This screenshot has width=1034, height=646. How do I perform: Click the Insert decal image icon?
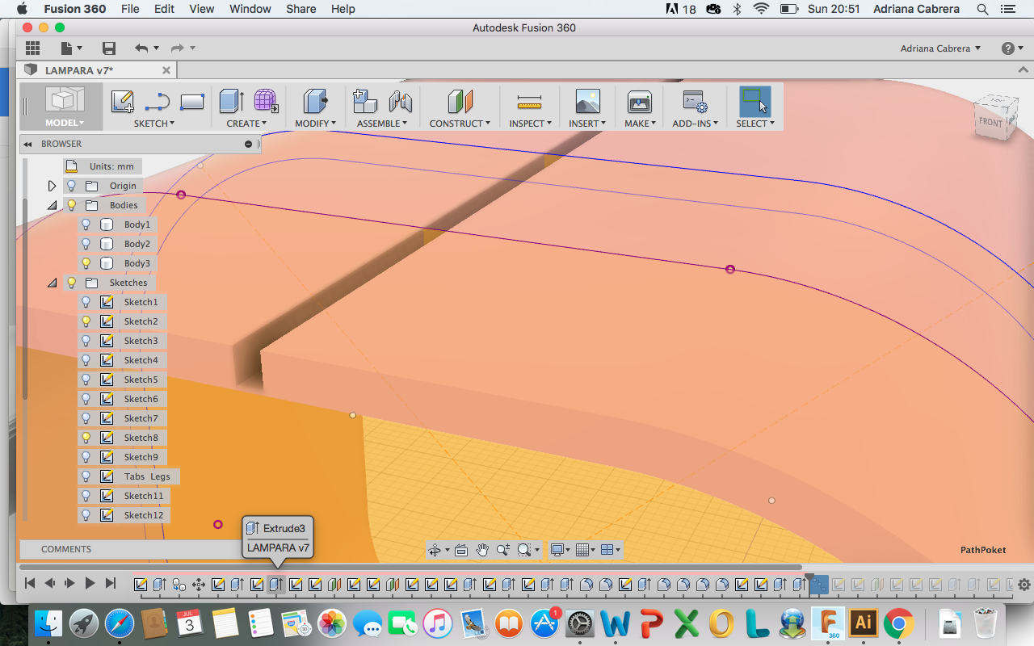point(587,101)
